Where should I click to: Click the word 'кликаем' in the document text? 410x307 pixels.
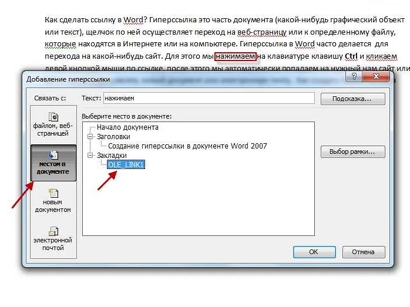[x=381, y=56]
